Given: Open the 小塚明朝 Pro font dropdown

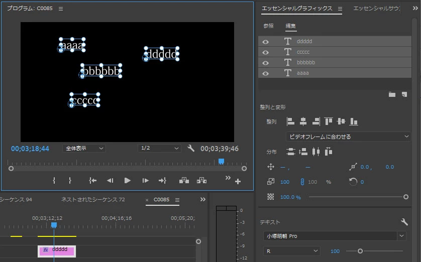Looking at the screenshot, I should pyautogui.click(x=335, y=236).
